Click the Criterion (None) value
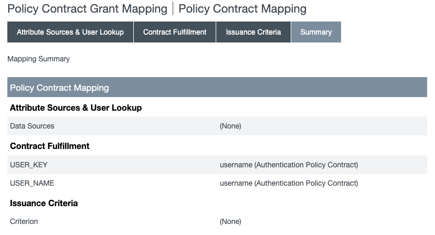 pos(230,221)
